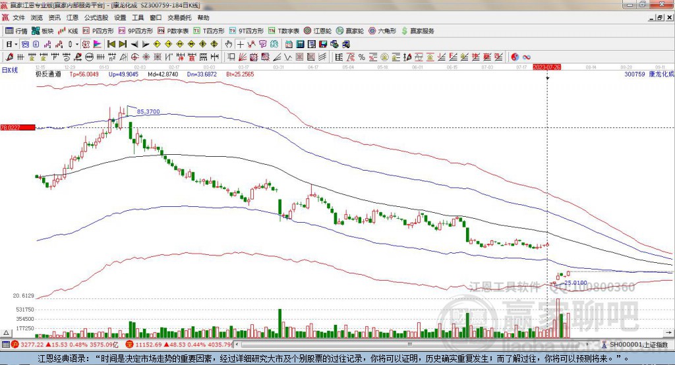Select the gold 金 circle tool
The width and height of the screenshot is (675, 365).
click(384, 57)
